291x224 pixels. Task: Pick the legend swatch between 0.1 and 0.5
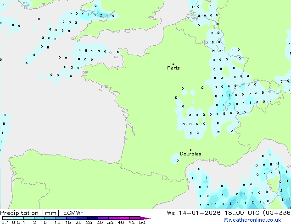pyautogui.click(x=8, y=218)
